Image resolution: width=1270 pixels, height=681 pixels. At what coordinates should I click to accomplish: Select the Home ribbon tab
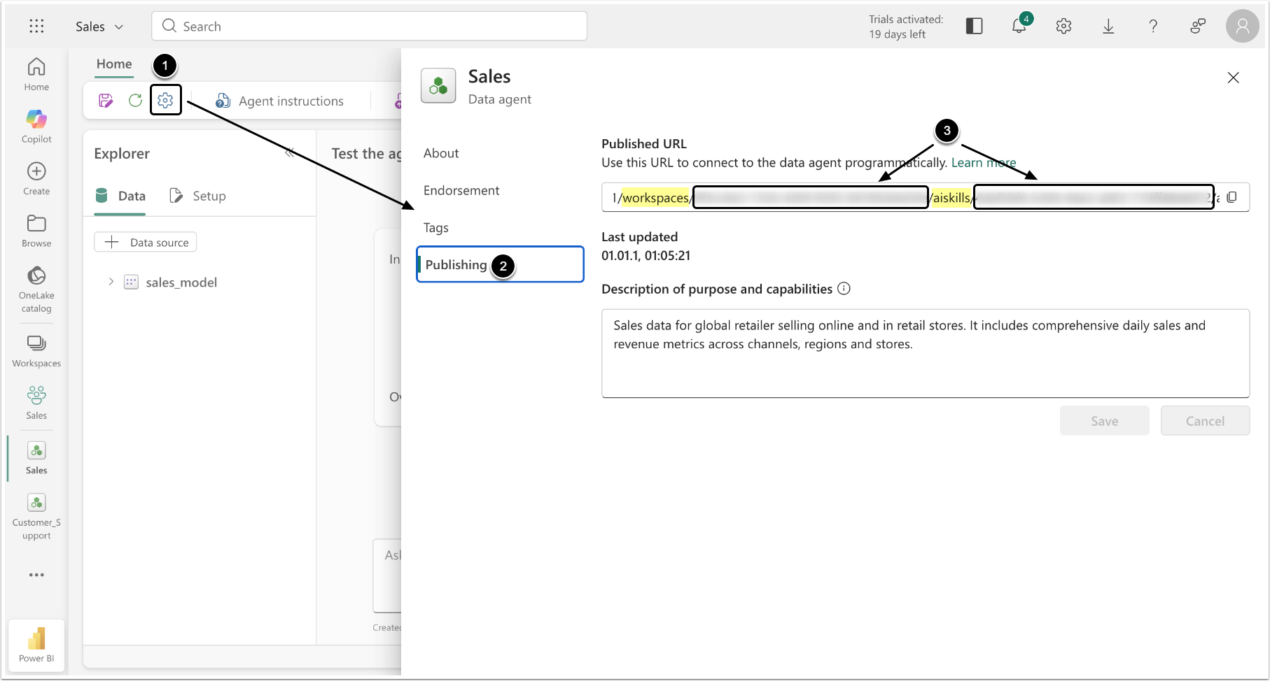114,64
